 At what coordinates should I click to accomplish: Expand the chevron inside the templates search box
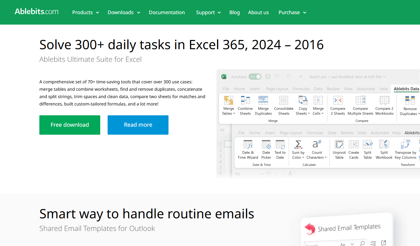(352, 244)
